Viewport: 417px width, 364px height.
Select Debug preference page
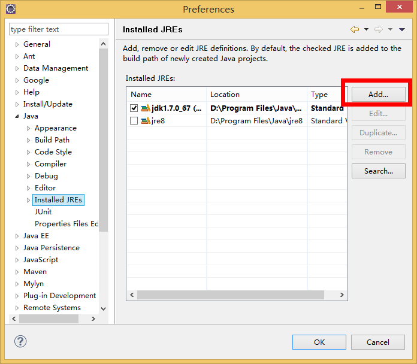[x=46, y=176]
